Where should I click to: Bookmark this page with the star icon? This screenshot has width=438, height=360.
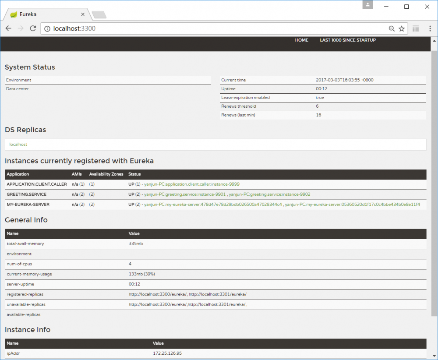point(402,28)
